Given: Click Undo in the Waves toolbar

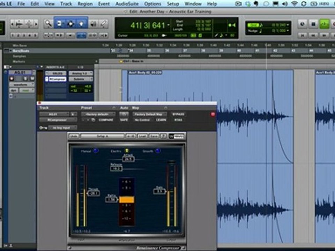Looking at the screenshot, I should coord(74,136).
